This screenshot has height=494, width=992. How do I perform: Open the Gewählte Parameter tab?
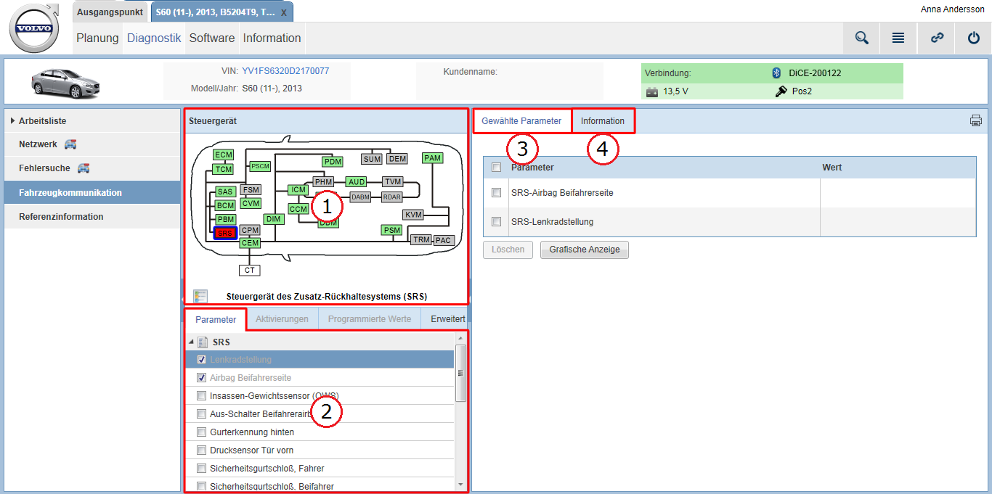521,121
